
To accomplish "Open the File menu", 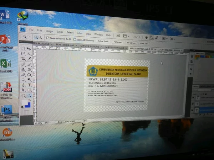I will (x=31, y=30).
